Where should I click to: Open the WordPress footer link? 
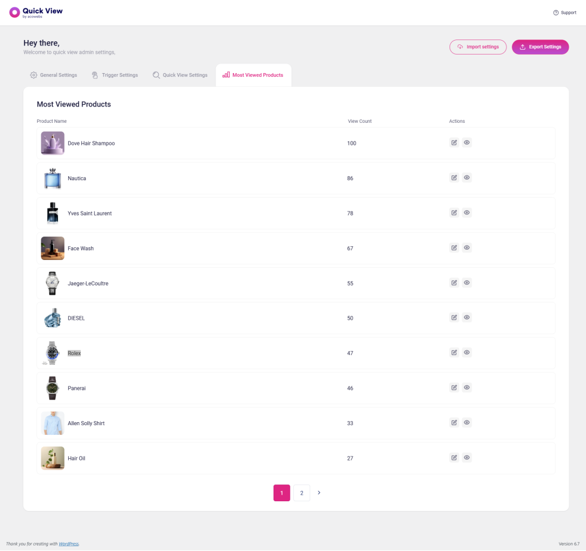[x=69, y=544]
